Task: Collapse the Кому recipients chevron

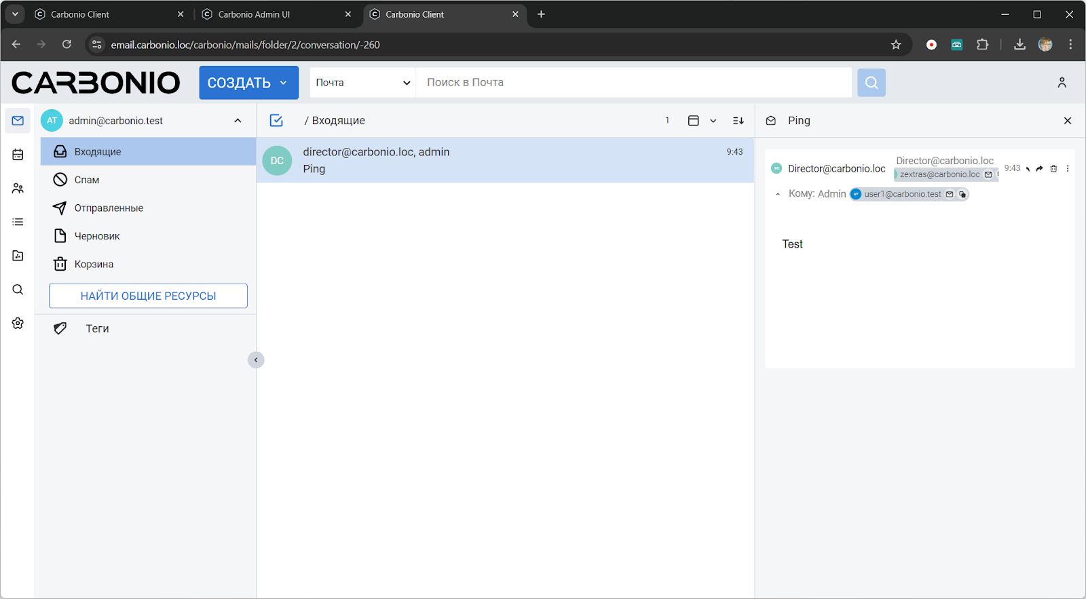Action: pyautogui.click(x=778, y=195)
